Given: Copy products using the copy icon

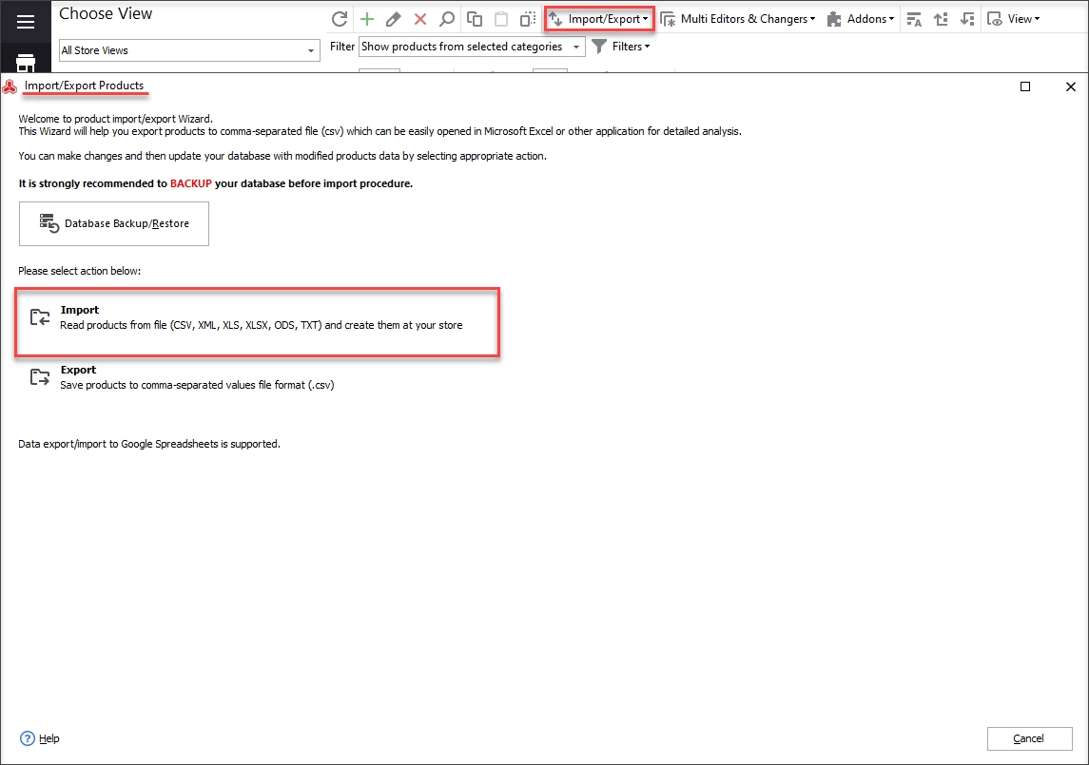Looking at the screenshot, I should (x=475, y=19).
